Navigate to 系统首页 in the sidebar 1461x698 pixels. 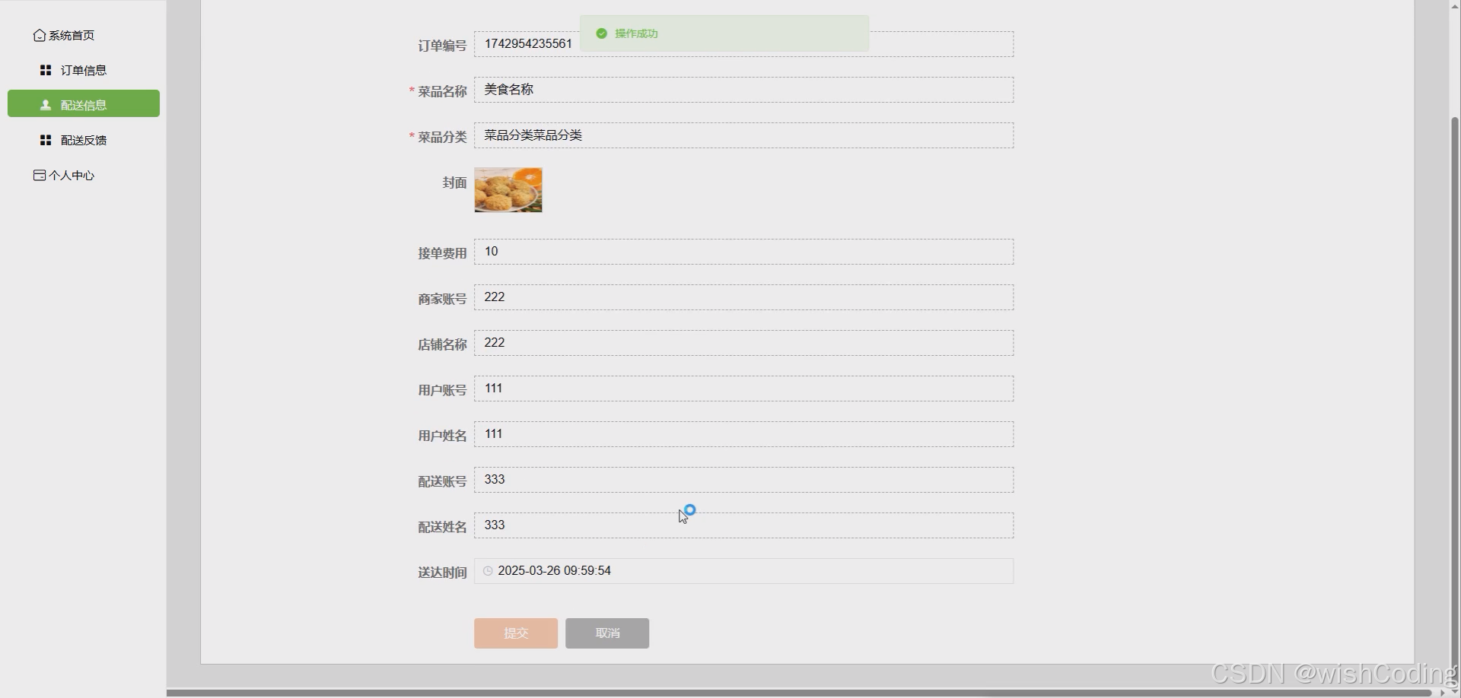coord(71,35)
